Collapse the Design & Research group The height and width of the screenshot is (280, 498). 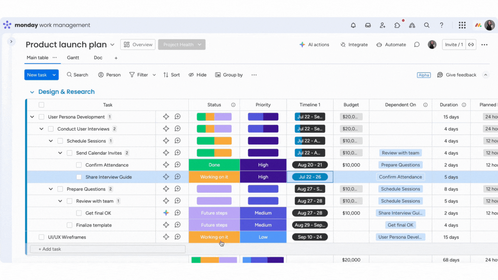(x=32, y=92)
